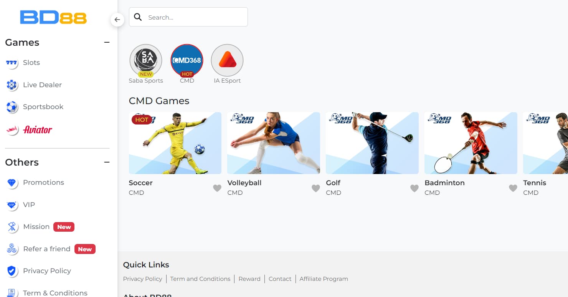Click the magnifier icon in search bar
The width and height of the screenshot is (568, 297).
click(138, 17)
